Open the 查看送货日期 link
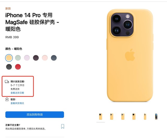The image size is (167, 138). pyautogui.click(x=17, y=93)
